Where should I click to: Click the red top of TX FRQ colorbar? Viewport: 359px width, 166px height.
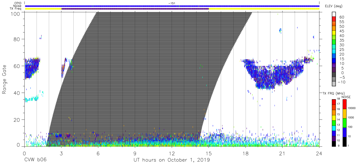[x=334, y=102]
